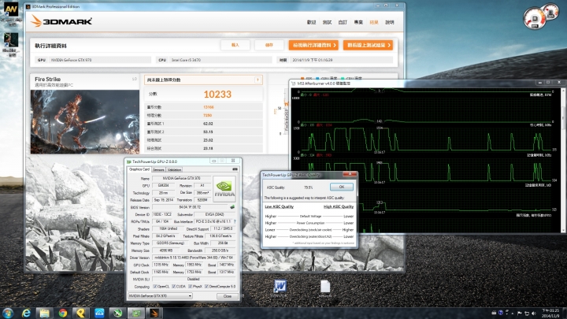The width and height of the screenshot is (567, 319).
Task: Click the NVIDIA logo in GPU-Z
Action: (x=224, y=189)
